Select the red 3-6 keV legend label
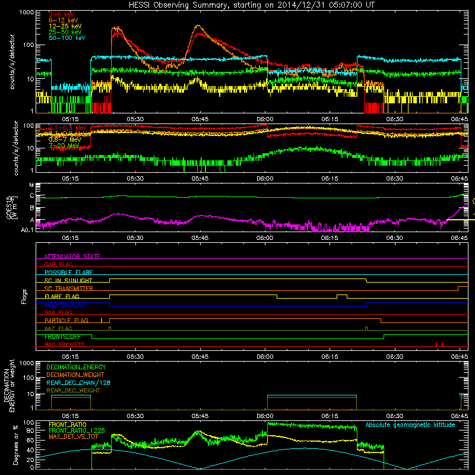 coord(62,14)
